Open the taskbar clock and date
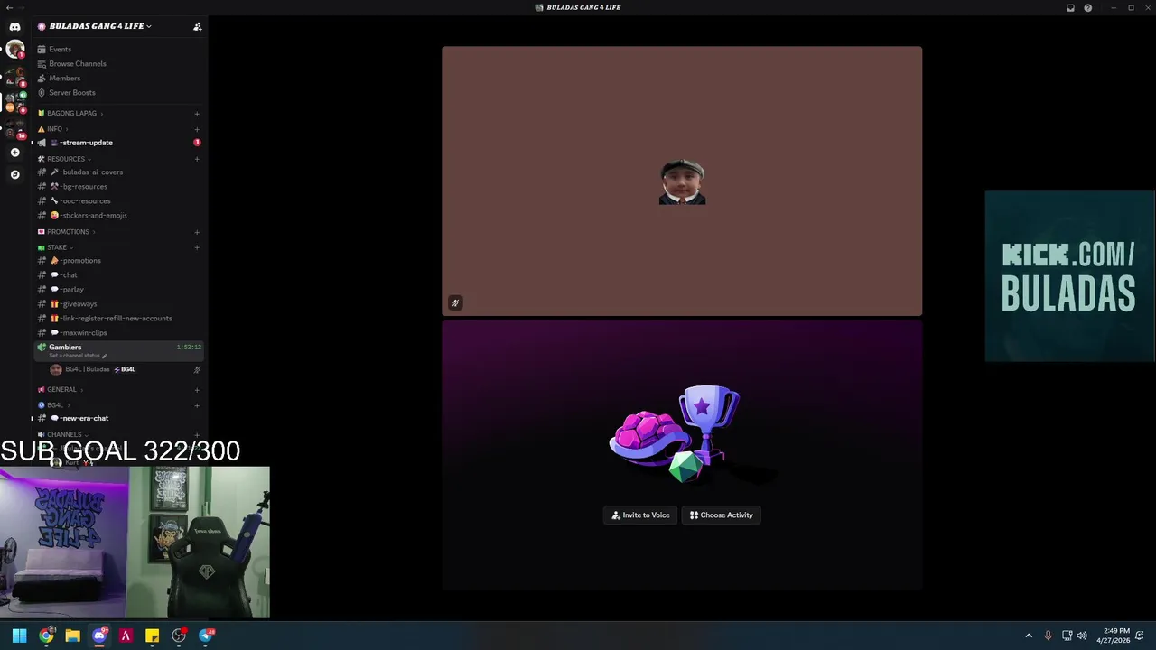Screen dimensions: 1156x650 click(x=1114, y=636)
